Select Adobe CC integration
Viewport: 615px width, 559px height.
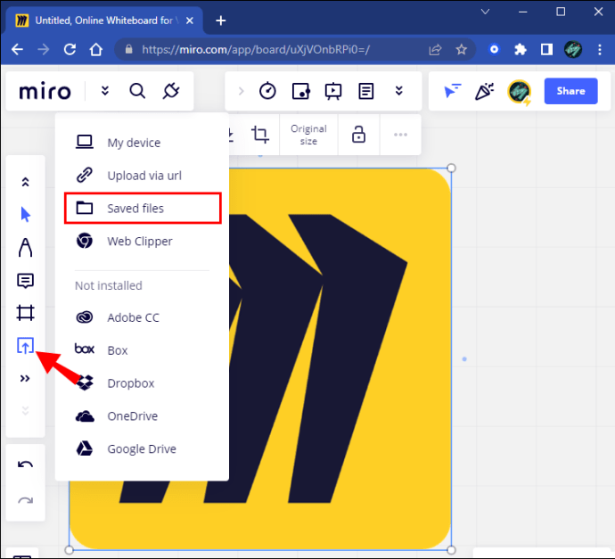coord(142,317)
